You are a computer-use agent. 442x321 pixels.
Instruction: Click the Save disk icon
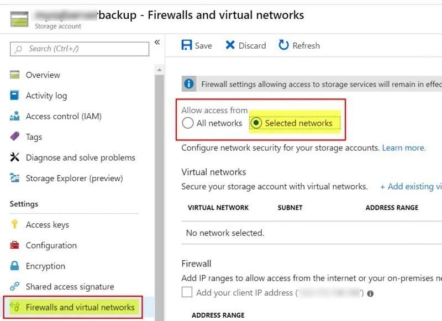(x=187, y=45)
